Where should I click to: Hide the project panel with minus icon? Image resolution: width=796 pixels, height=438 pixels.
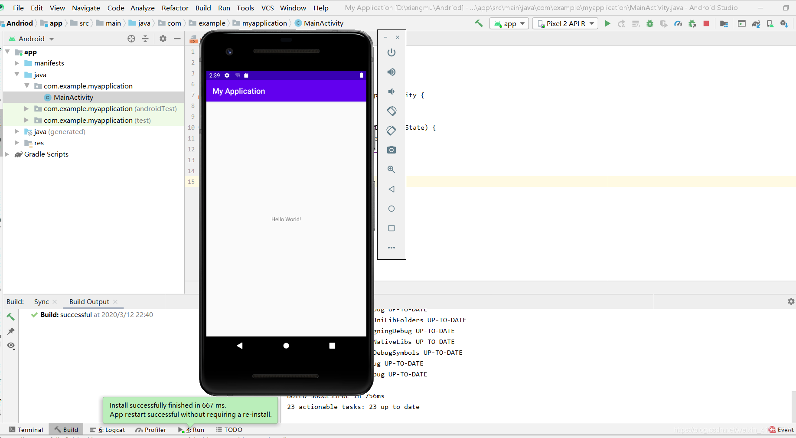click(x=177, y=39)
